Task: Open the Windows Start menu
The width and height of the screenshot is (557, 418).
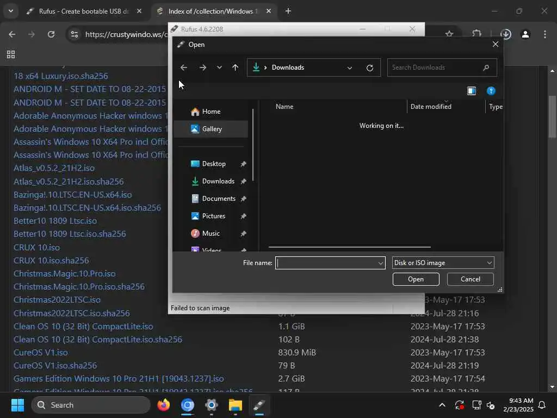Action: pyautogui.click(x=17, y=405)
